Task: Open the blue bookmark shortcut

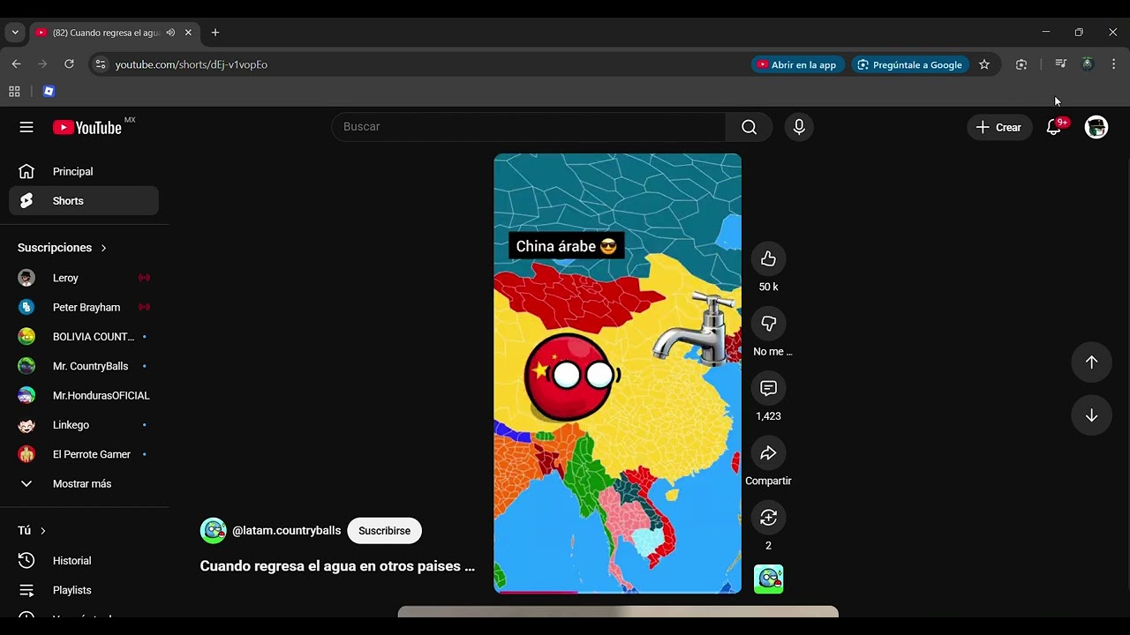Action: [49, 92]
